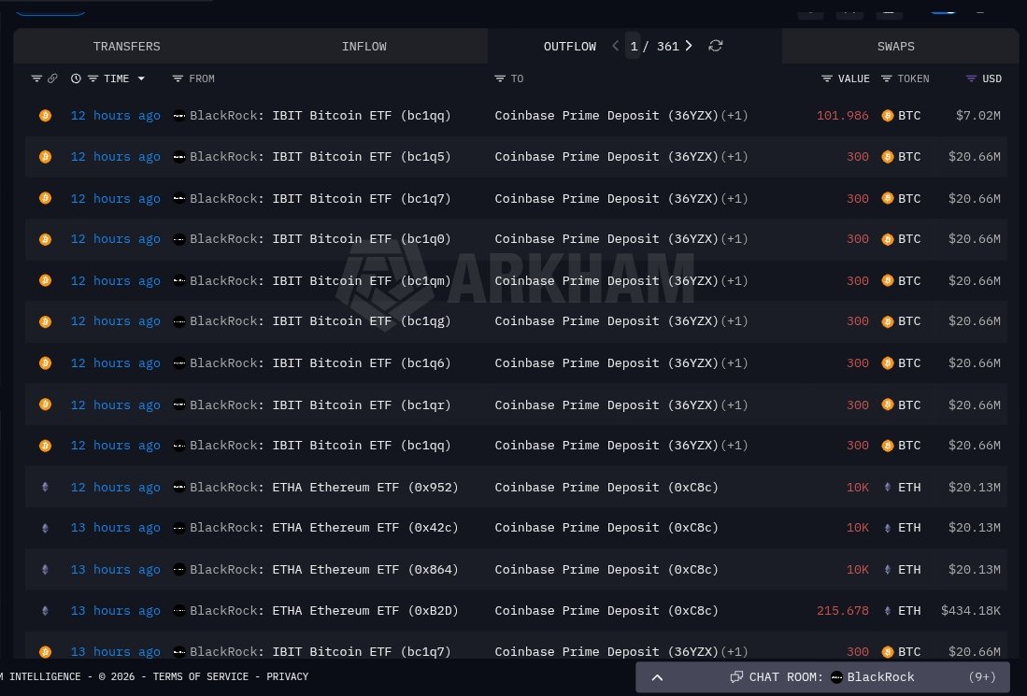1027x696 pixels.
Task: Click the TOKEN column filter icon
Action: click(887, 78)
